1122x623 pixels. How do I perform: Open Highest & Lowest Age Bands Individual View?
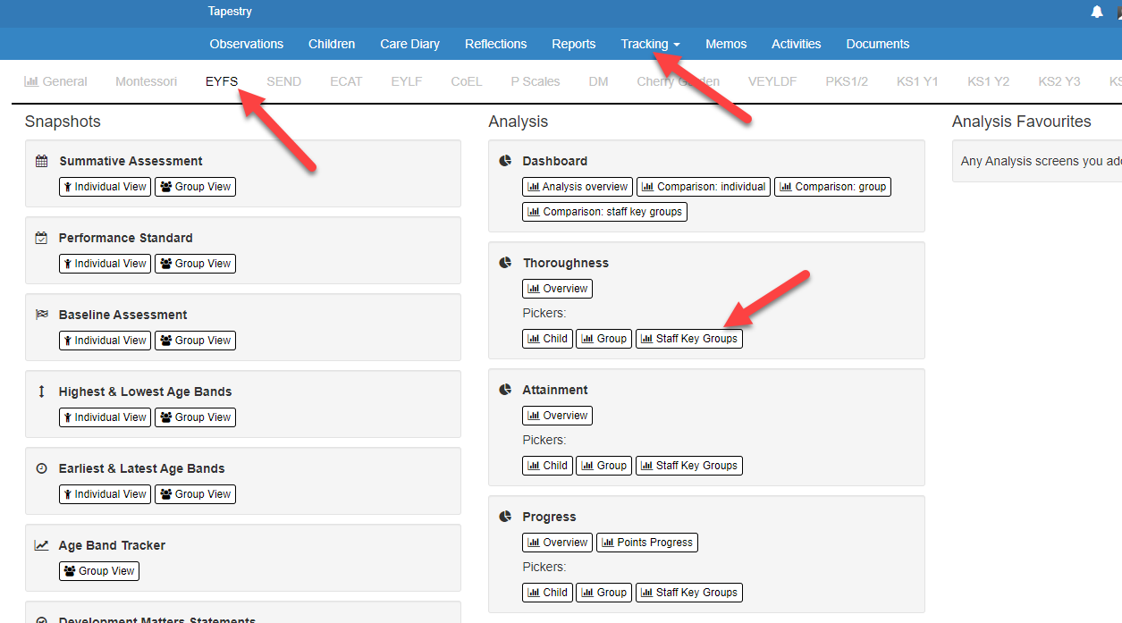click(x=105, y=417)
